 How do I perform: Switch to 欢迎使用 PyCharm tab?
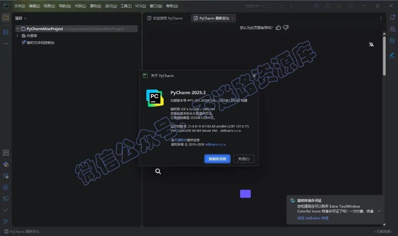pyautogui.click(x=165, y=18)
